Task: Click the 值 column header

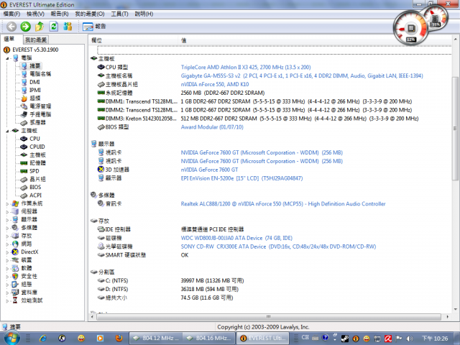Action: click(315, 40)
